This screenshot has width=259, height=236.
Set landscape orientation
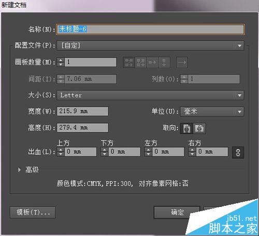point(199,128)
